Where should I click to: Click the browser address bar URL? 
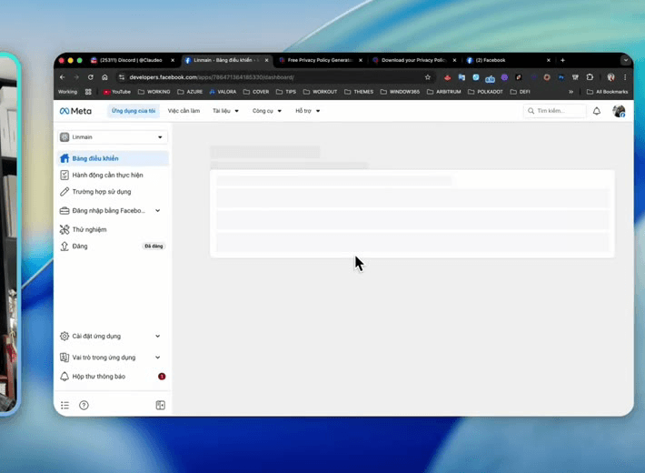212,77
